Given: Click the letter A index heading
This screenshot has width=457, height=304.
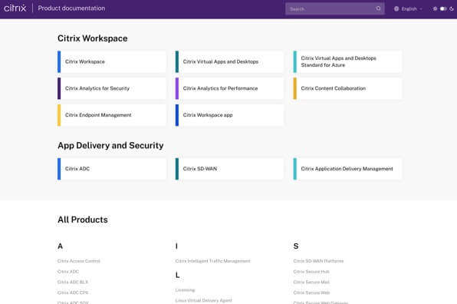Looking at the screenshot, I should (x=60, y=246).
